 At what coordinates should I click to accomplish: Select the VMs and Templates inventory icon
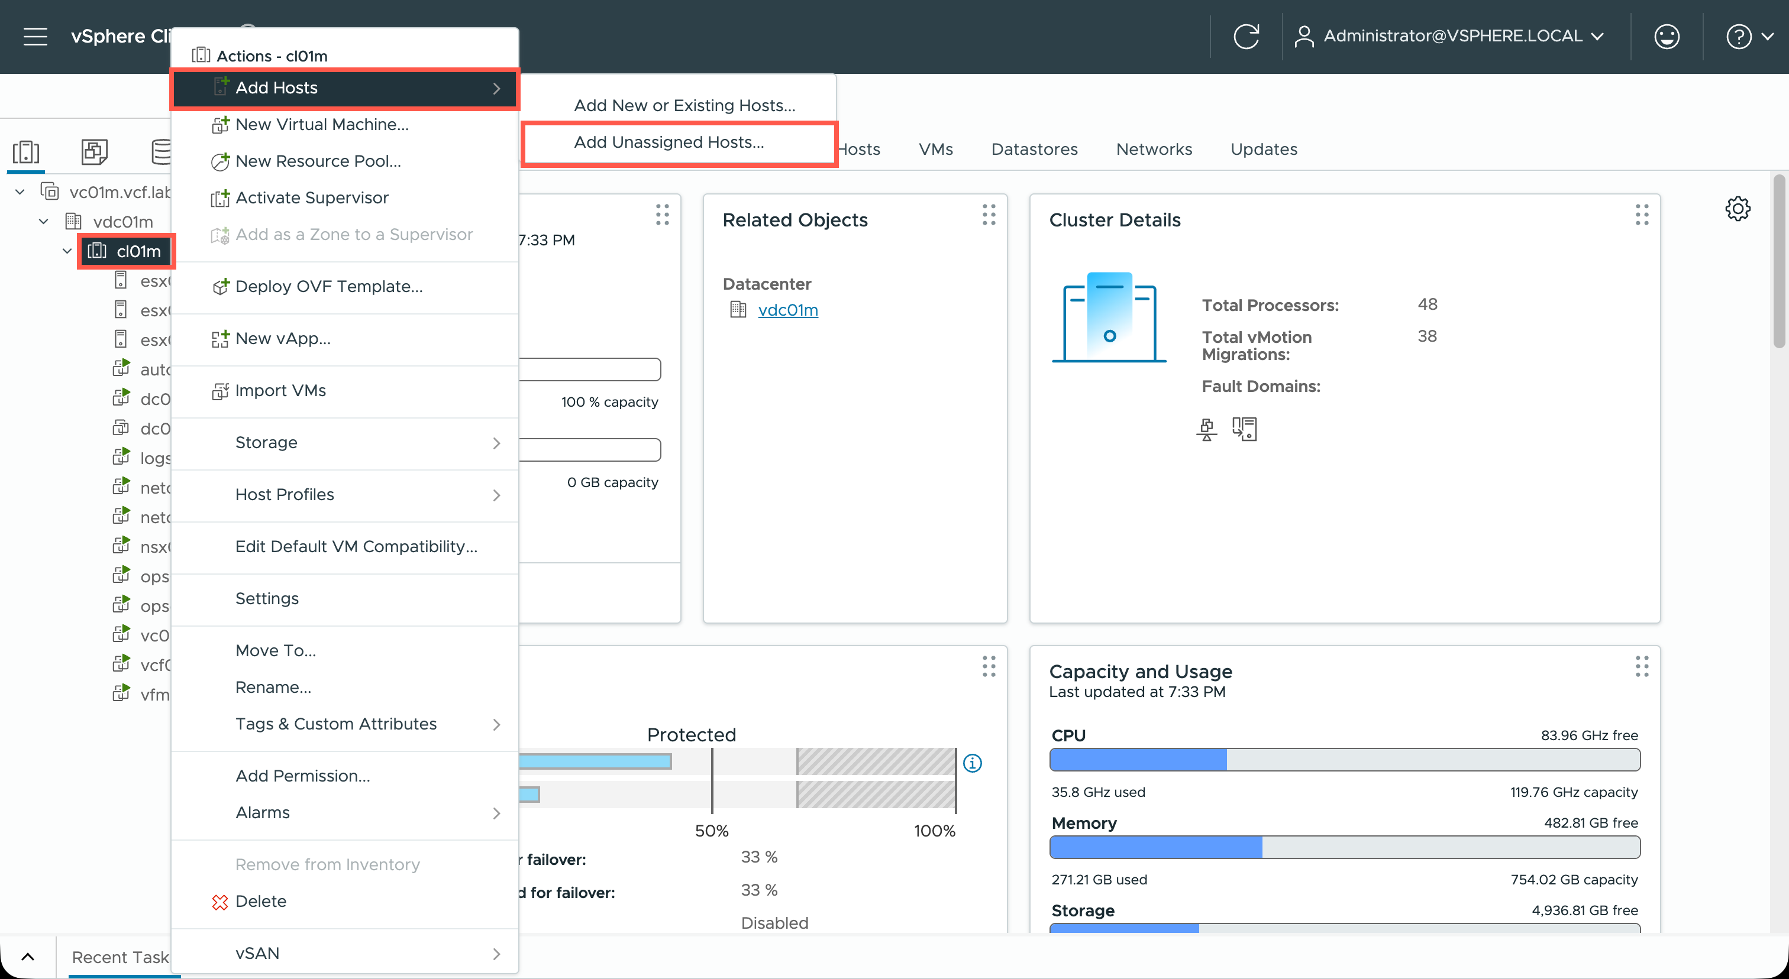tap(95, 151)
